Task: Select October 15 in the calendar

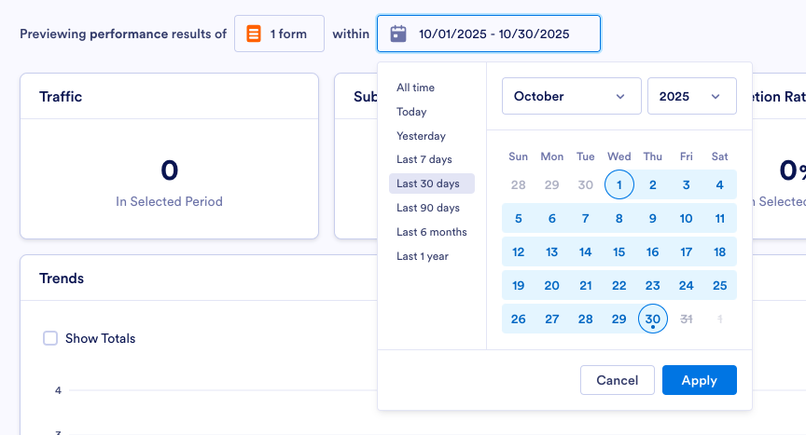Action: click(618, 252)
